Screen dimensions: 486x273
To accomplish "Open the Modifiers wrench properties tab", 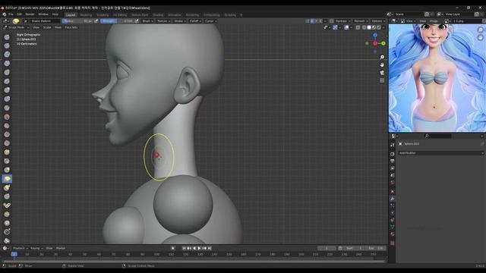I will click(x=393, y=199).
